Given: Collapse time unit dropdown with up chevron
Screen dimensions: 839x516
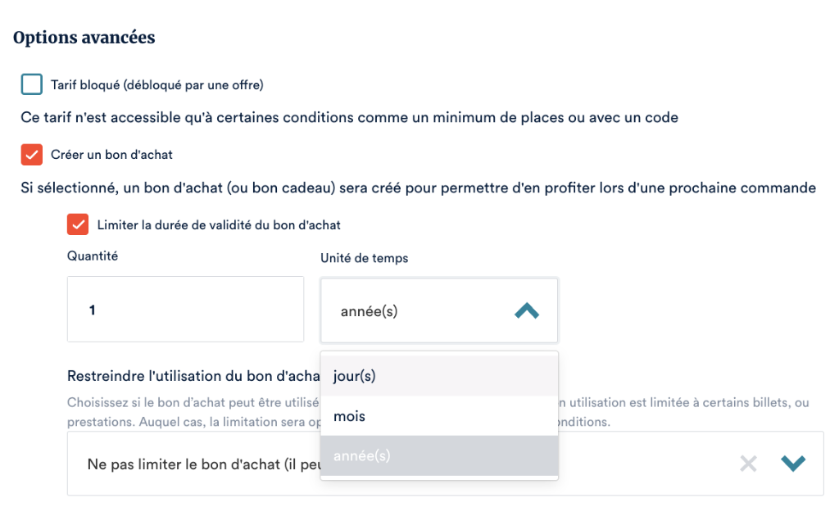Looking at the screenshot, I should point(526,311).
